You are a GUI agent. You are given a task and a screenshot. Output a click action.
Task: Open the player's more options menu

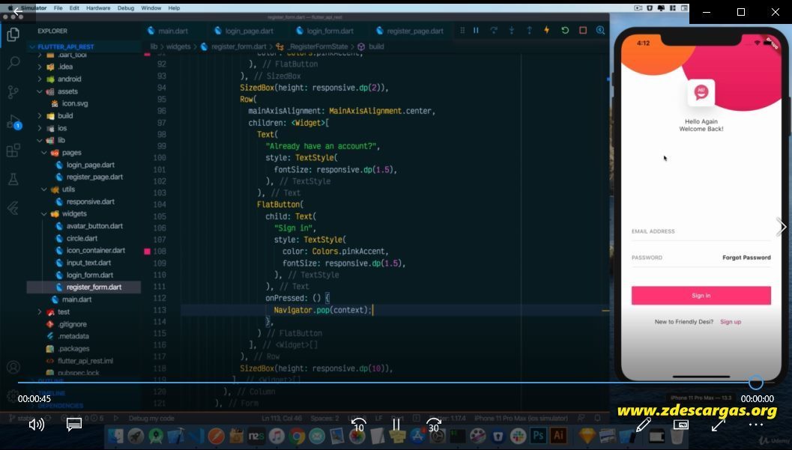click(x=755, y=425)
